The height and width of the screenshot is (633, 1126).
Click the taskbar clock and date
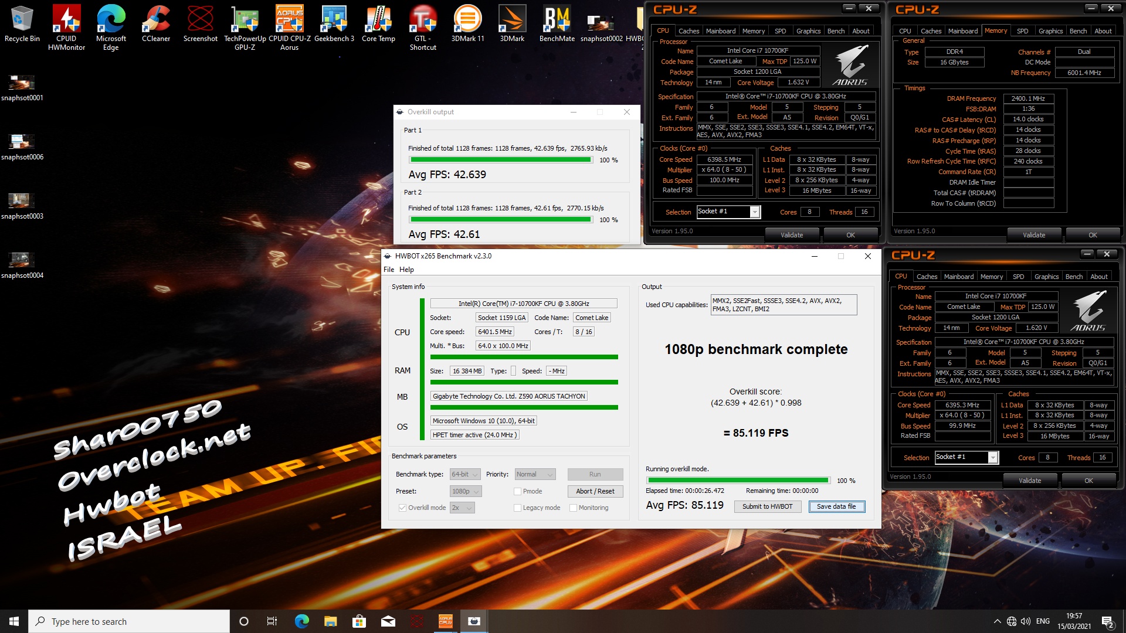(x=1074, y=621)
